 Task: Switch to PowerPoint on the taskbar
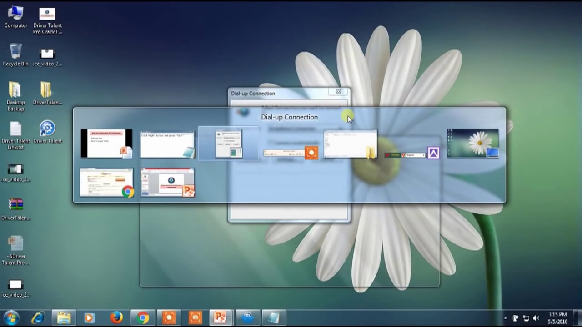221,317
